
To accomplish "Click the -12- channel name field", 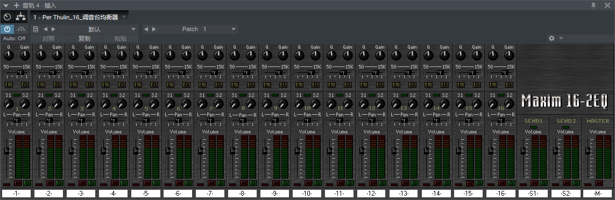I will [371, 194].
